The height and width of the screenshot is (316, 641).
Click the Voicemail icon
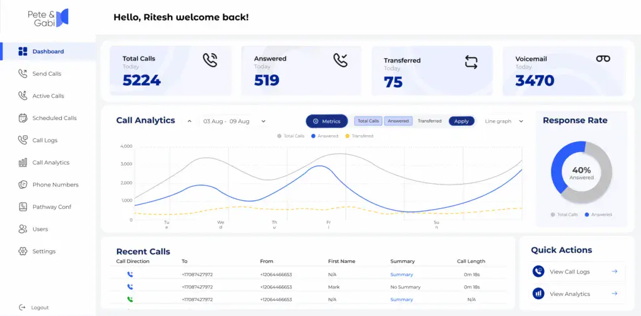click(x=603, y=59)
